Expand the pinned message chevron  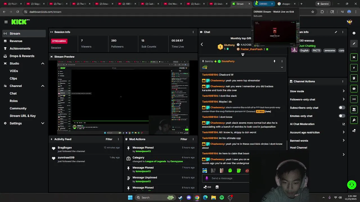point(282,67)
